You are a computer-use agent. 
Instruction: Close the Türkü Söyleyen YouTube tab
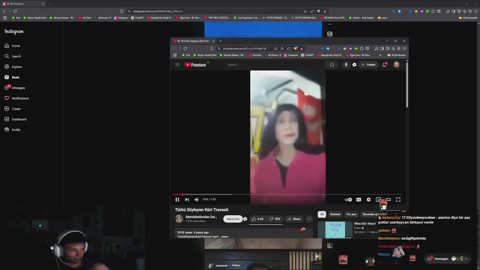point(213,41)
